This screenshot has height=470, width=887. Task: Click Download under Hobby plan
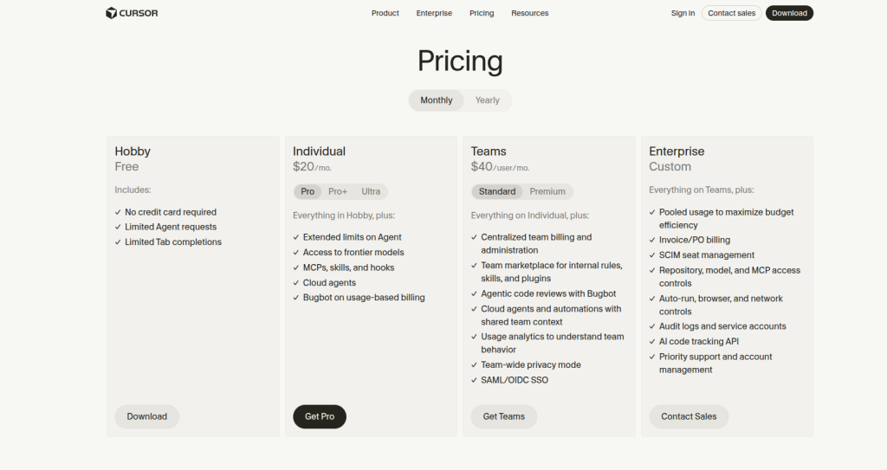coord(147,416)
